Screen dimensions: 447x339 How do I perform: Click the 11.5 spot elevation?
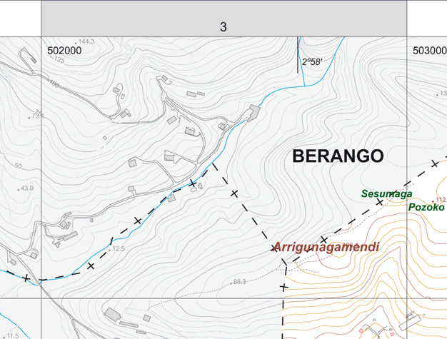point(13,335)
